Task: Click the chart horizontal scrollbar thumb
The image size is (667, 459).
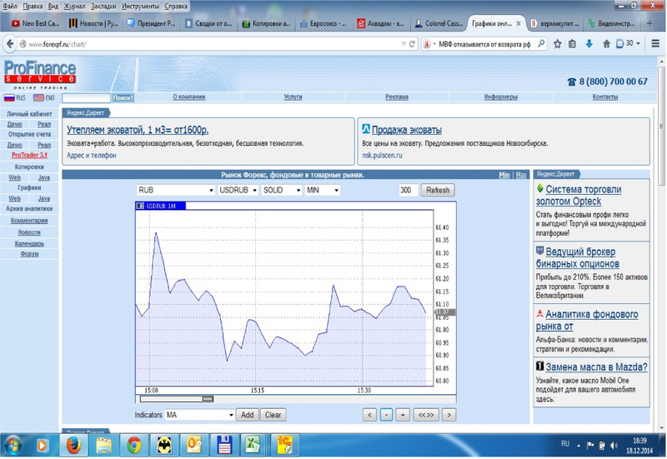Action: click(x=196, y=399)
